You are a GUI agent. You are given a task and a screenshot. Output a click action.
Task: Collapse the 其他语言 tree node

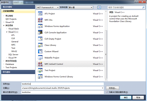point(4,25)
